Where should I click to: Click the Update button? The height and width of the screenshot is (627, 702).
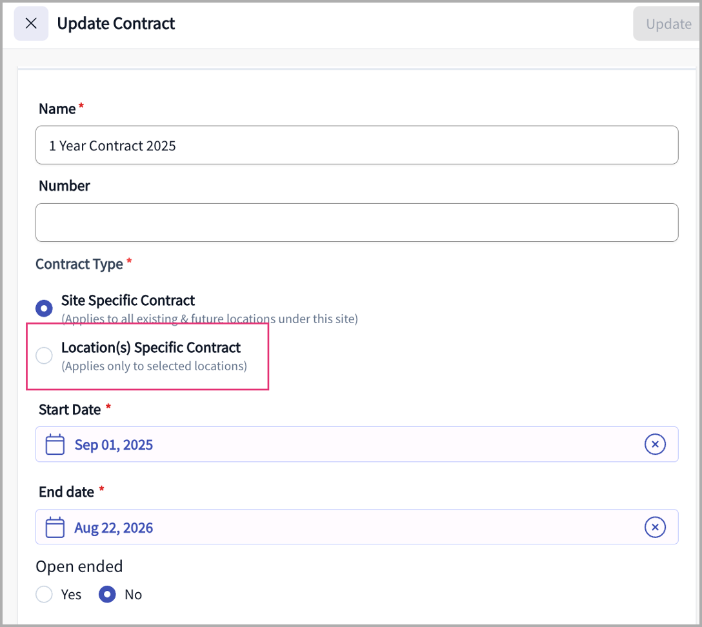[668, 24]
